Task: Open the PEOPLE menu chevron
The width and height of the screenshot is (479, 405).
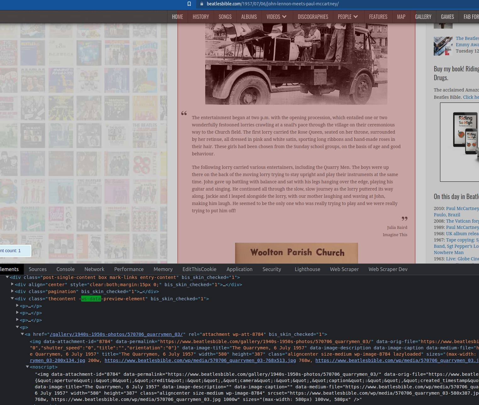Action: pyautogui.click(x=355, y=17)
